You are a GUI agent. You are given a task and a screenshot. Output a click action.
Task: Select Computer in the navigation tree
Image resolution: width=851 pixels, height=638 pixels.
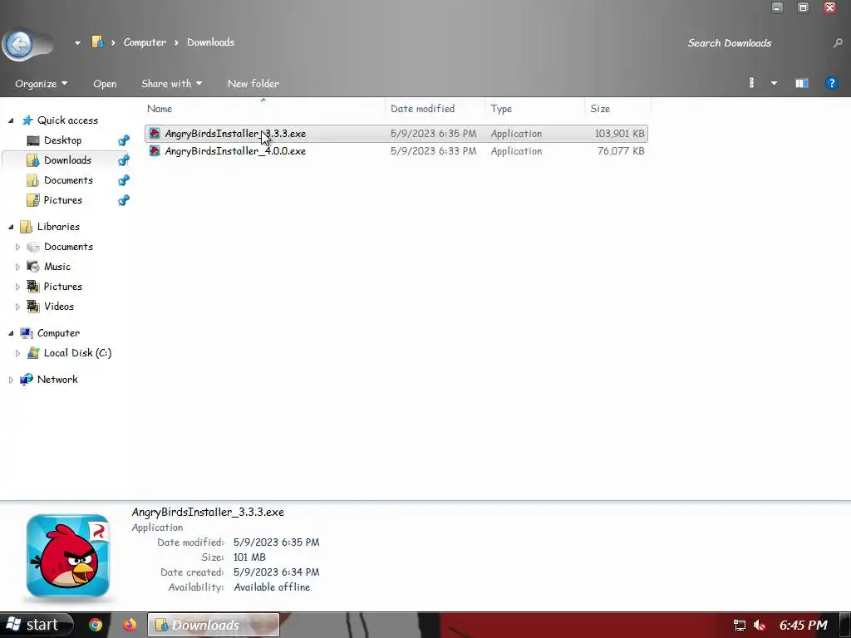click(58, 333)
